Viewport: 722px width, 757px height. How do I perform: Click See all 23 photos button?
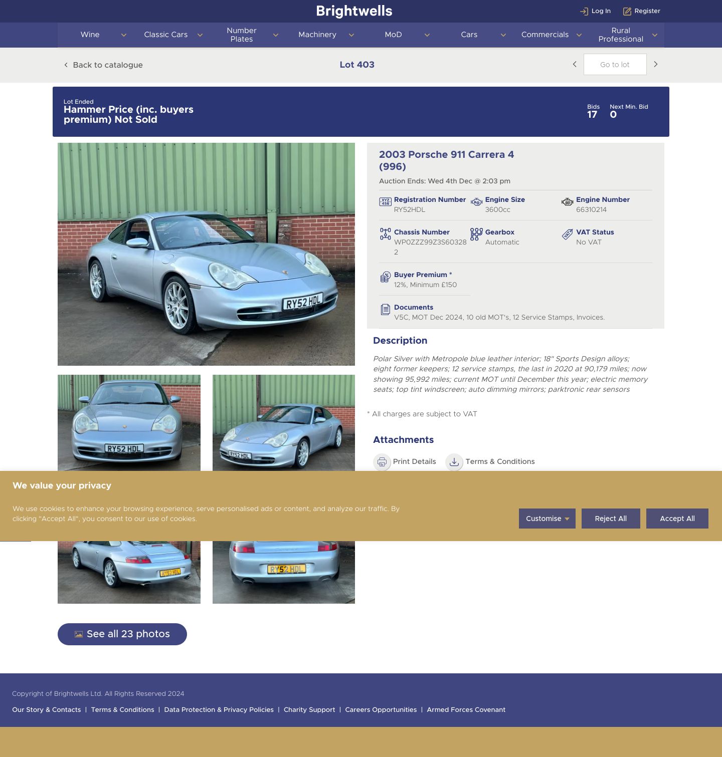[x=122, y=634]
